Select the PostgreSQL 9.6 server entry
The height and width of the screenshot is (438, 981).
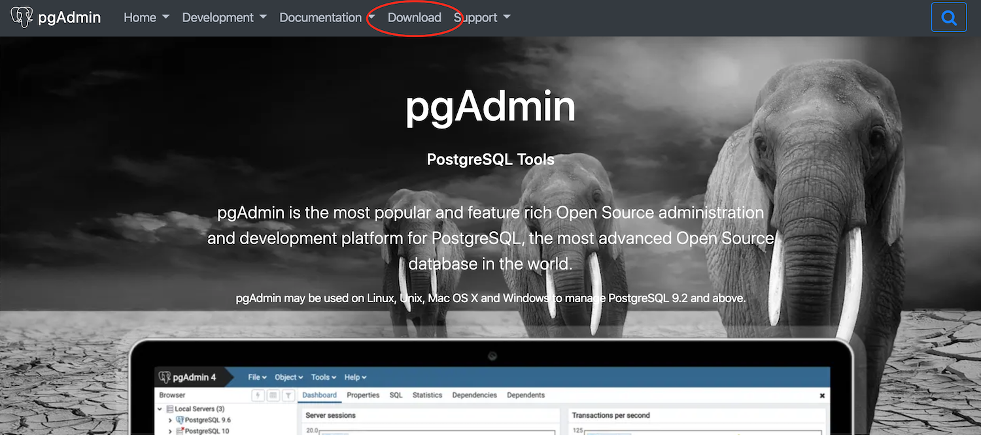(x=207, y=420)
